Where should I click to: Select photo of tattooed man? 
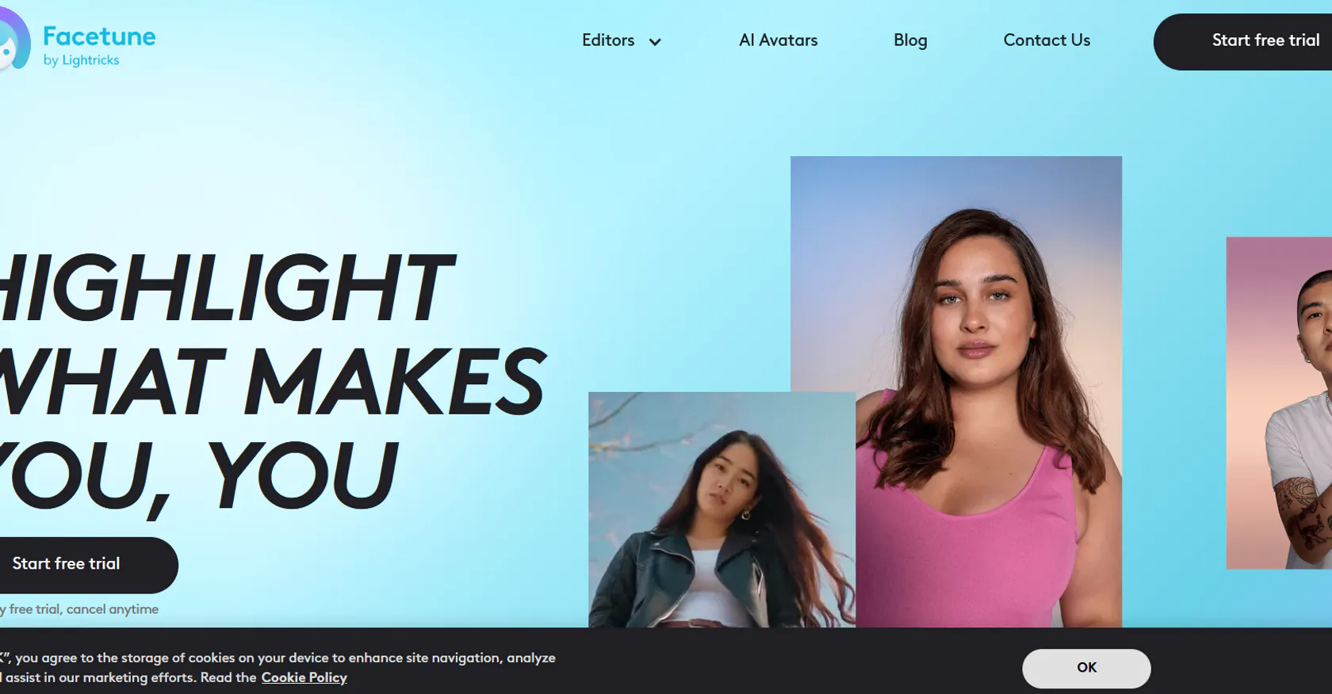click(x=1279, y=402)
